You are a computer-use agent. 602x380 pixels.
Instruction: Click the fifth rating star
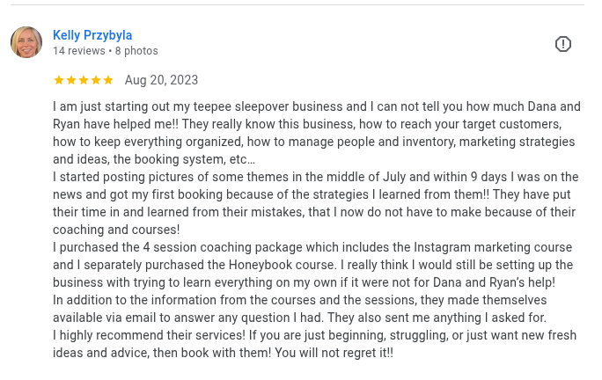pos(108,80)
